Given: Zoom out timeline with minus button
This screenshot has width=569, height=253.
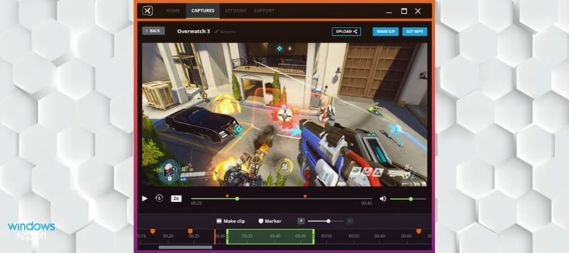Looking at the screenshot, I should pos(350,221).
